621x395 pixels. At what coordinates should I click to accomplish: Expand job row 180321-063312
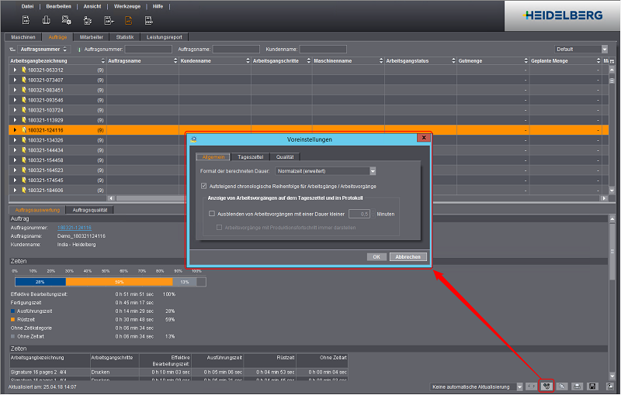[15, 70]
